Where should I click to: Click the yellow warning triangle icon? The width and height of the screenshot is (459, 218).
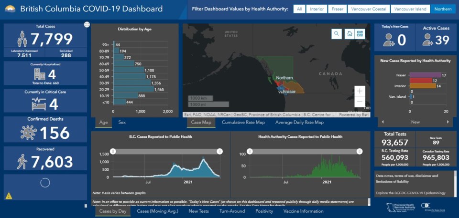pos(9,195)
